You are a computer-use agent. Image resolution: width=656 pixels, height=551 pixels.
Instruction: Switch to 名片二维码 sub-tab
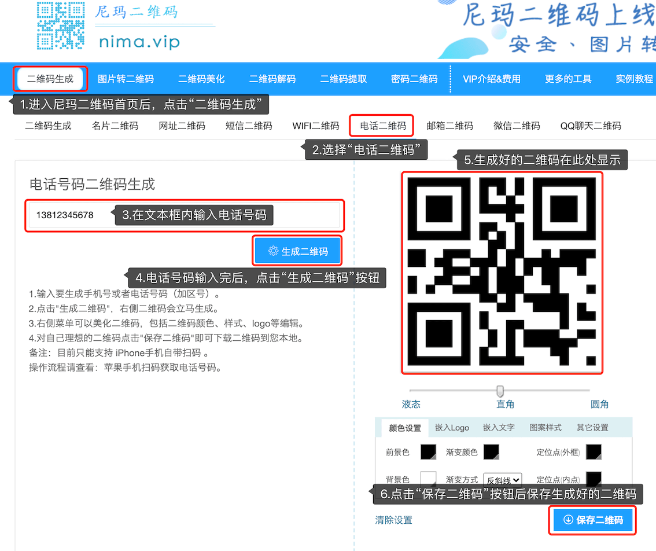coord(115,126)
